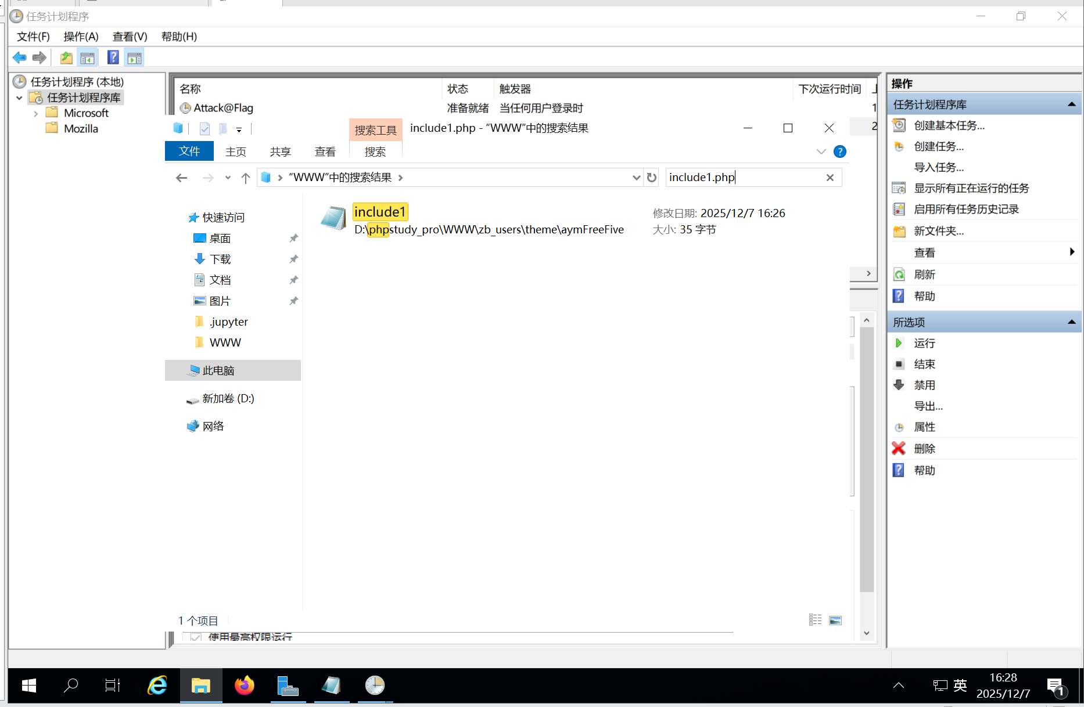Open the 文件(F) menu
1084x707 pixels.
pyautogui.click(x=33, y=37)
